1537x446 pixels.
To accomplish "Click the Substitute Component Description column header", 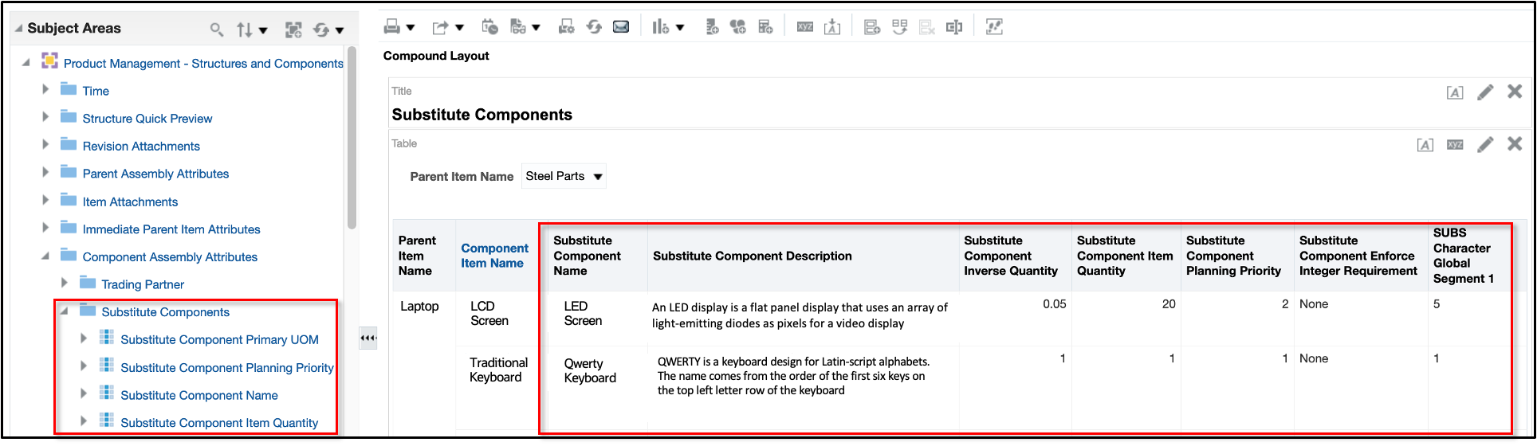I will click(x=753, y=256).
